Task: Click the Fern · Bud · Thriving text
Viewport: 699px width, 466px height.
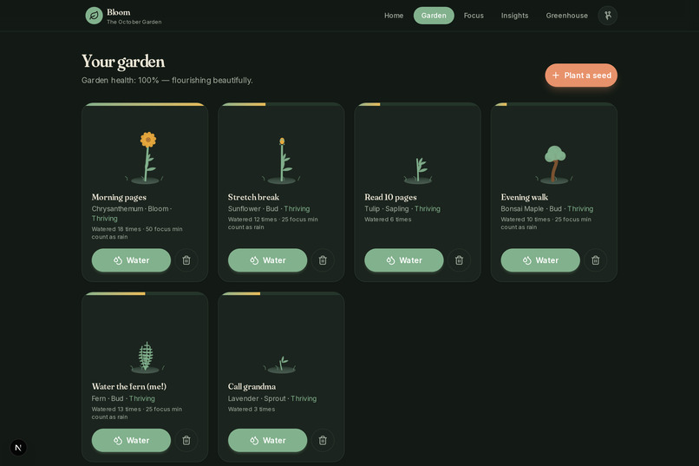Action: click(123, 398)
